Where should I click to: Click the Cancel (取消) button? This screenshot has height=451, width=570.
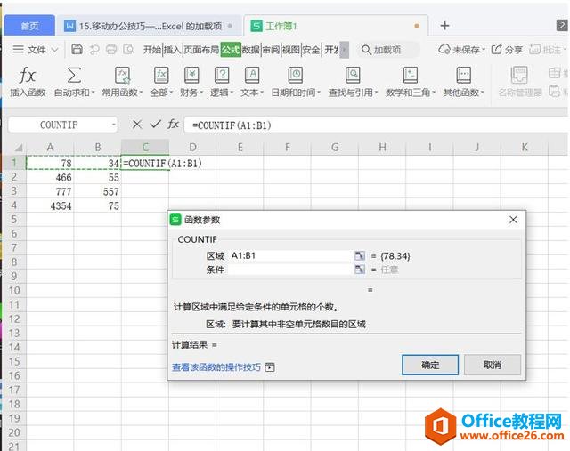coord(493,365)
